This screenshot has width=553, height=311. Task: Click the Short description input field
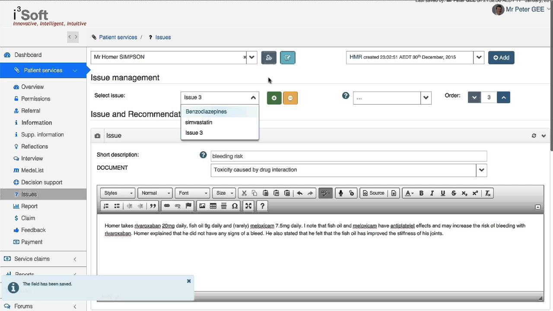coord(349,156)
